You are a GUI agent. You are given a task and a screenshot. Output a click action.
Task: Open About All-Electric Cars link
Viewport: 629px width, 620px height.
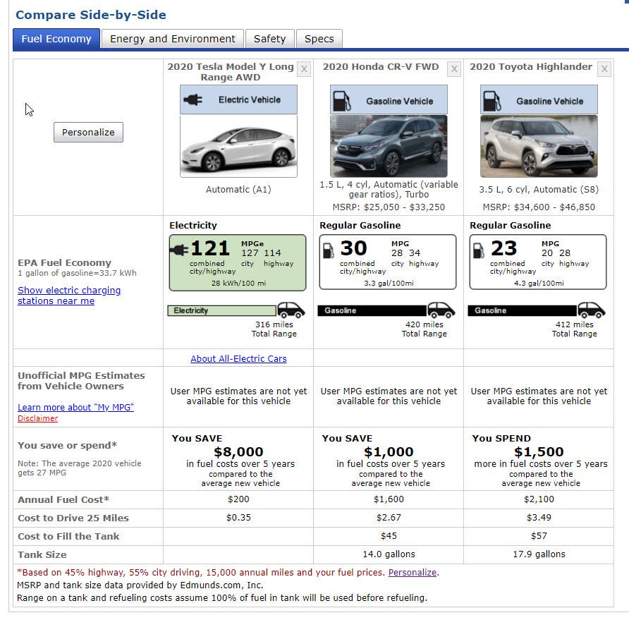click(238, 358)
